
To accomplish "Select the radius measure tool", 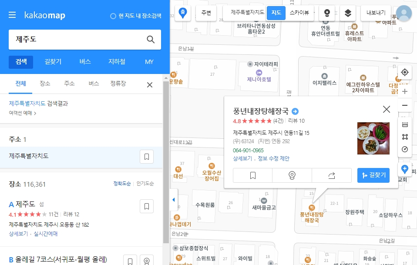I will point(405,149).
